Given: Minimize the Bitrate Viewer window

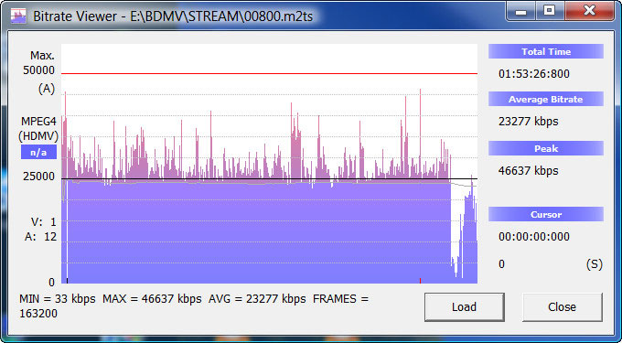Looking at the screenshot, I should coord(520,11).
